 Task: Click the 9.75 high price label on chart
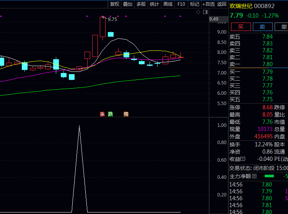(x=112, y=19)
